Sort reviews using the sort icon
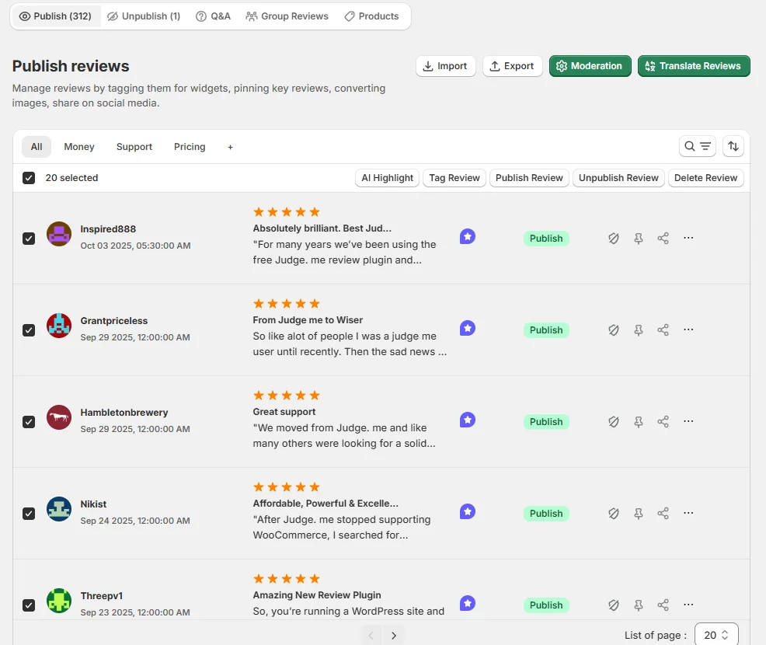The image size is (766, 645). (x=733, y=145)
